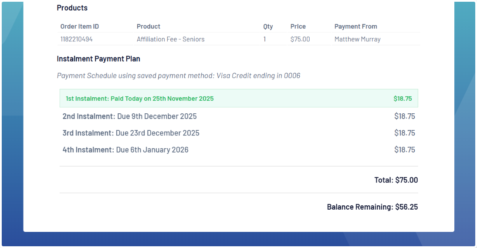This screenshot has height=248, width=477.
Task: Click order item ID 1182210494
Action: pyautogui.click(x=77, y=39)
